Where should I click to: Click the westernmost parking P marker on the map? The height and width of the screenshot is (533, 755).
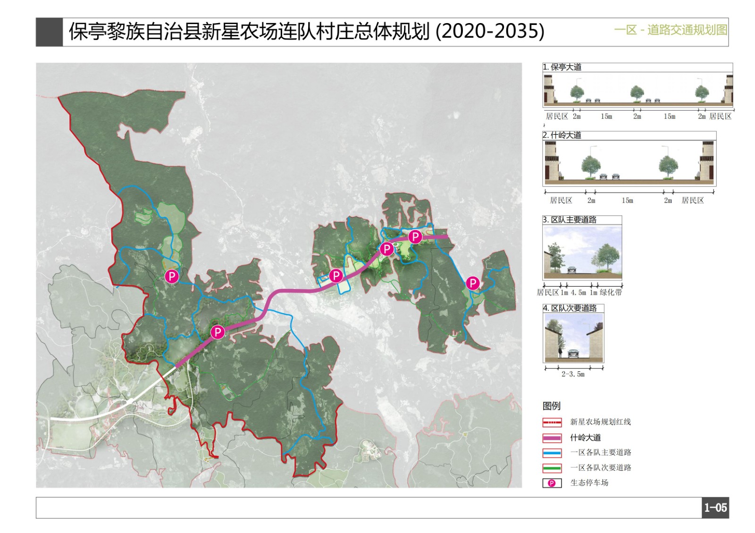[x=172, y=276]
